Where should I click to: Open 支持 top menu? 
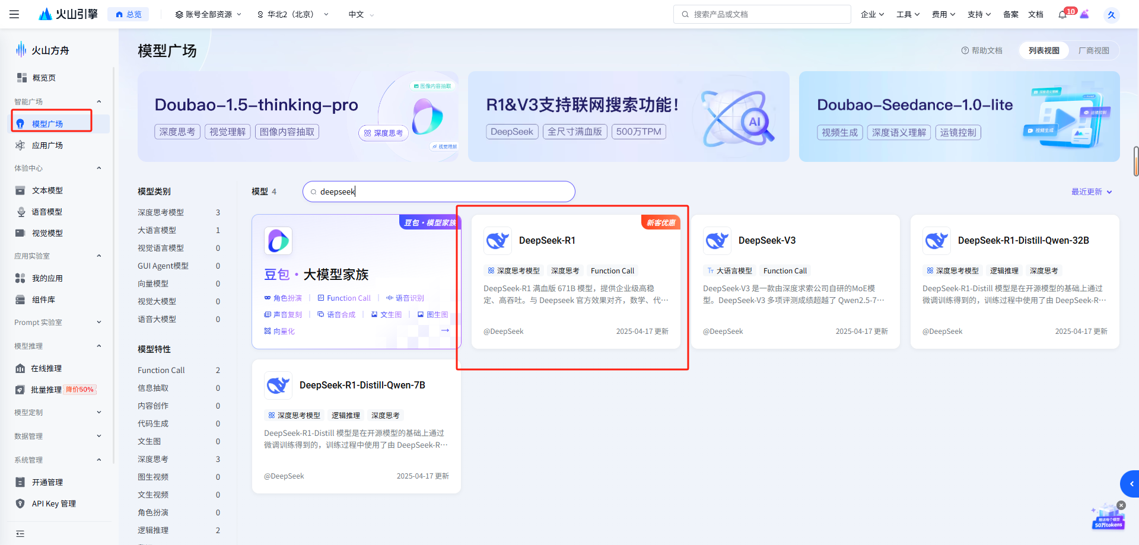tap(979, 14)
